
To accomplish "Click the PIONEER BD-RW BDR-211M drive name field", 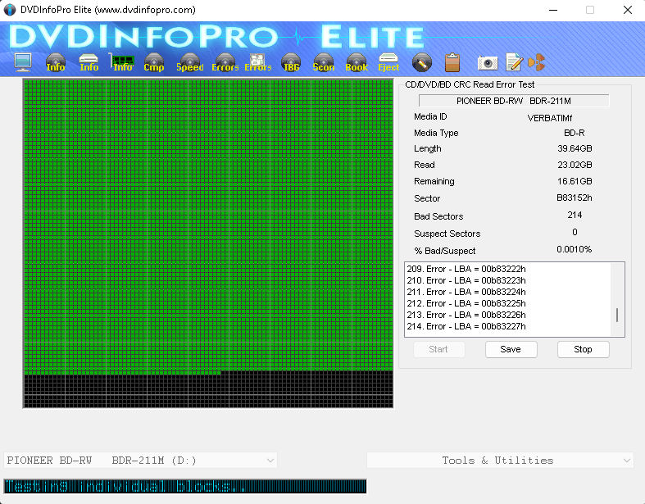I will pyautogui.click(x=514, y=101).
